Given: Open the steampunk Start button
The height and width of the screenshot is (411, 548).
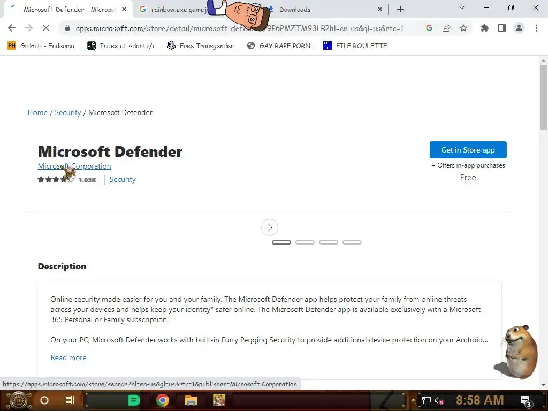Looking at the screenshot, I should click(x=18, y=400).
